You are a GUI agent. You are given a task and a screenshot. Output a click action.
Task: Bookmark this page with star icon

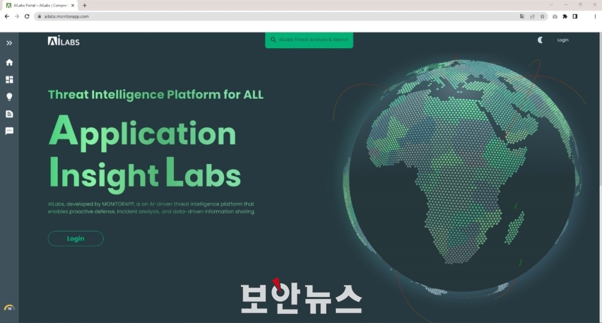pos(542,16)
